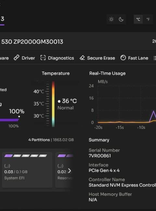Select the drive tab ending in 3
The image size is (156, 211).
pyautogui.click(x=2, y=19)
